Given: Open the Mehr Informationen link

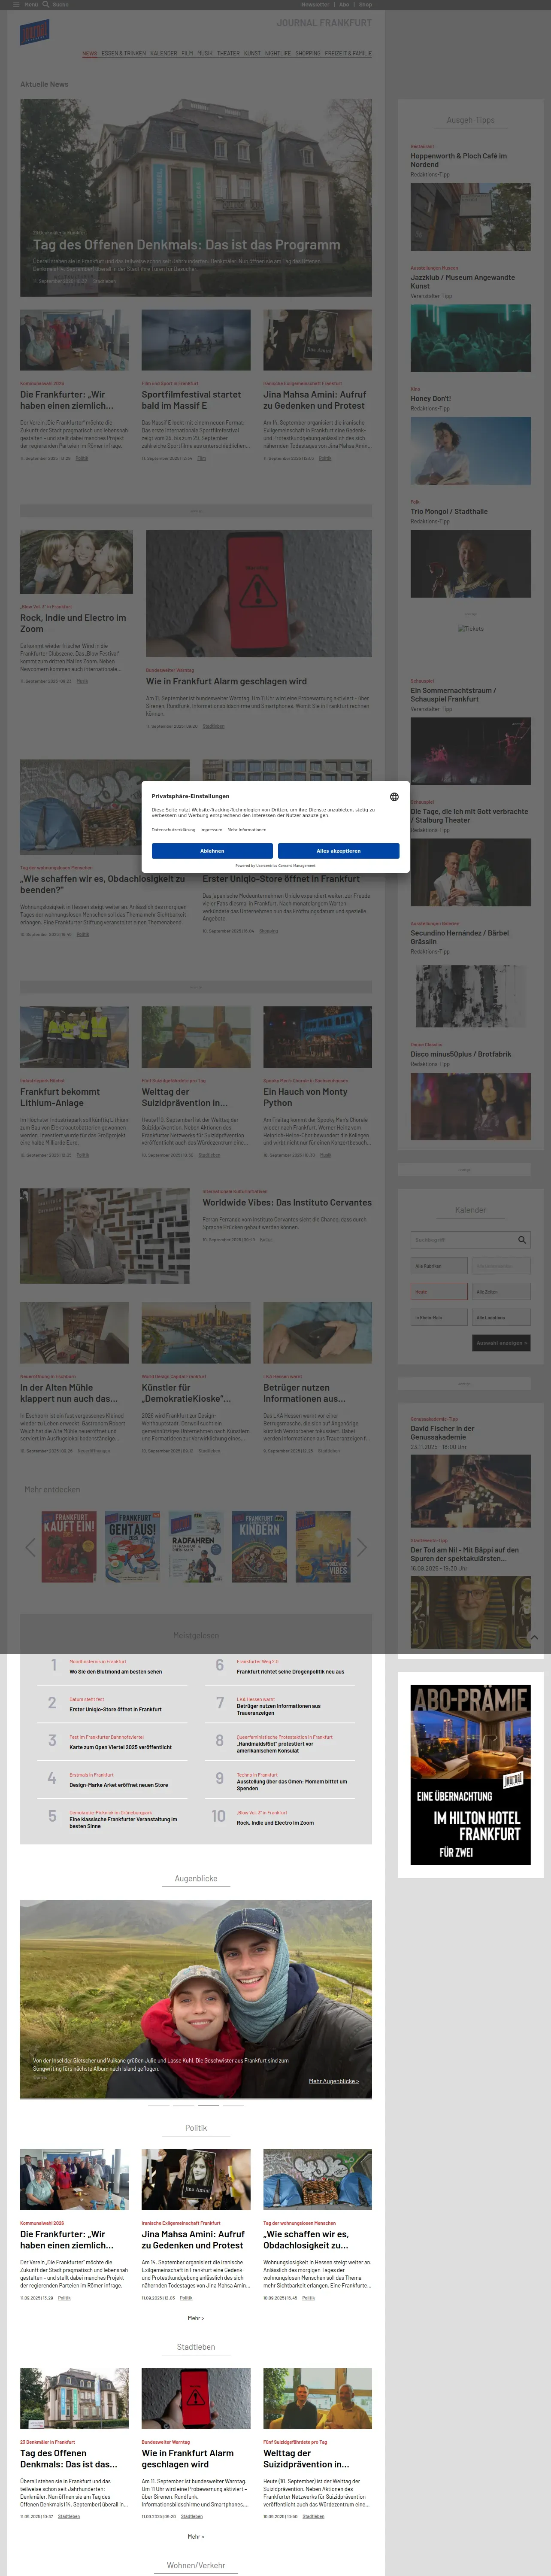Looking at the screenshot, I should [247, 830].
